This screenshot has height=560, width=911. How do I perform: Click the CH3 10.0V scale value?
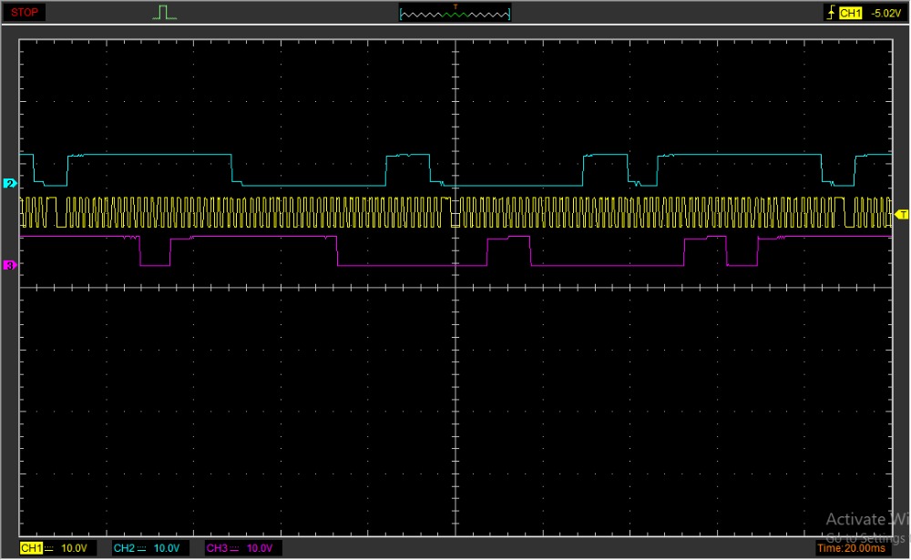click(260, 548)
